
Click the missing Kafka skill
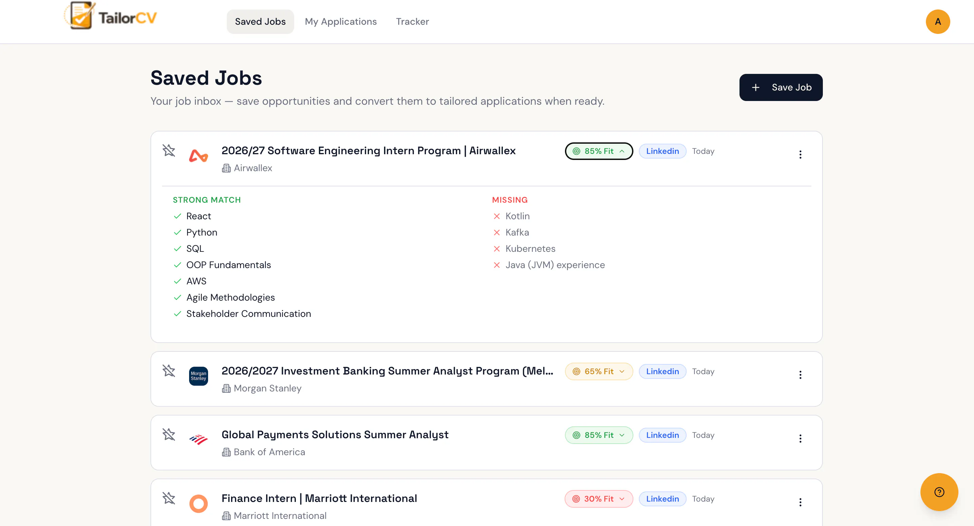pyautogui.click(x=517, y=232)
